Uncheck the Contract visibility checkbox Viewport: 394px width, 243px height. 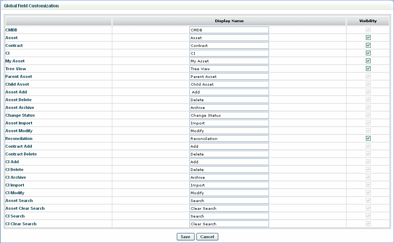[368, 45]
